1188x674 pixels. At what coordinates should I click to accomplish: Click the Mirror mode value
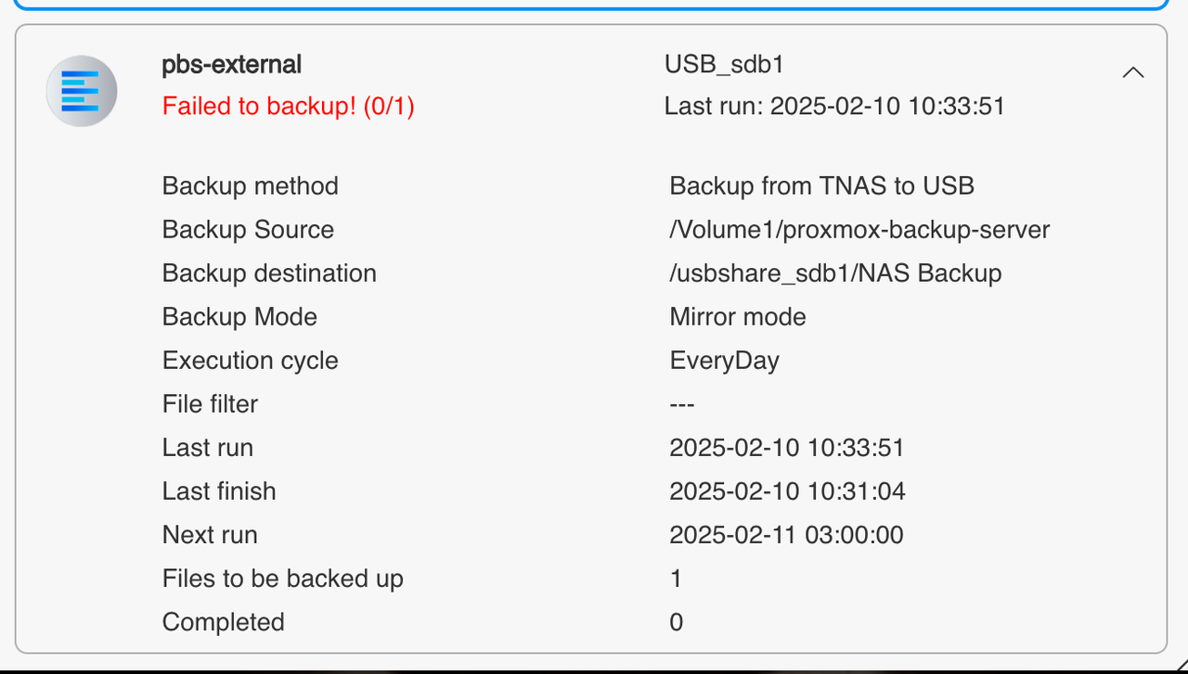[x=737, y=317]
